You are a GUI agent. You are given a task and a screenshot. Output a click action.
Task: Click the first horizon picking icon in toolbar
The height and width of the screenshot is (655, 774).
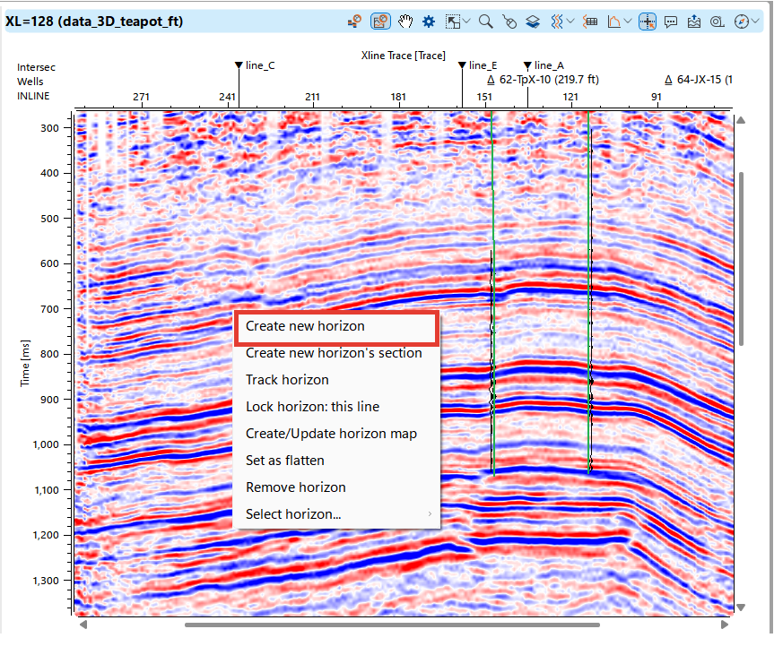[355, 21]
